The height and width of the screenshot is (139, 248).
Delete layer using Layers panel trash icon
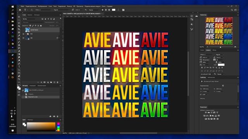(58, 82)
